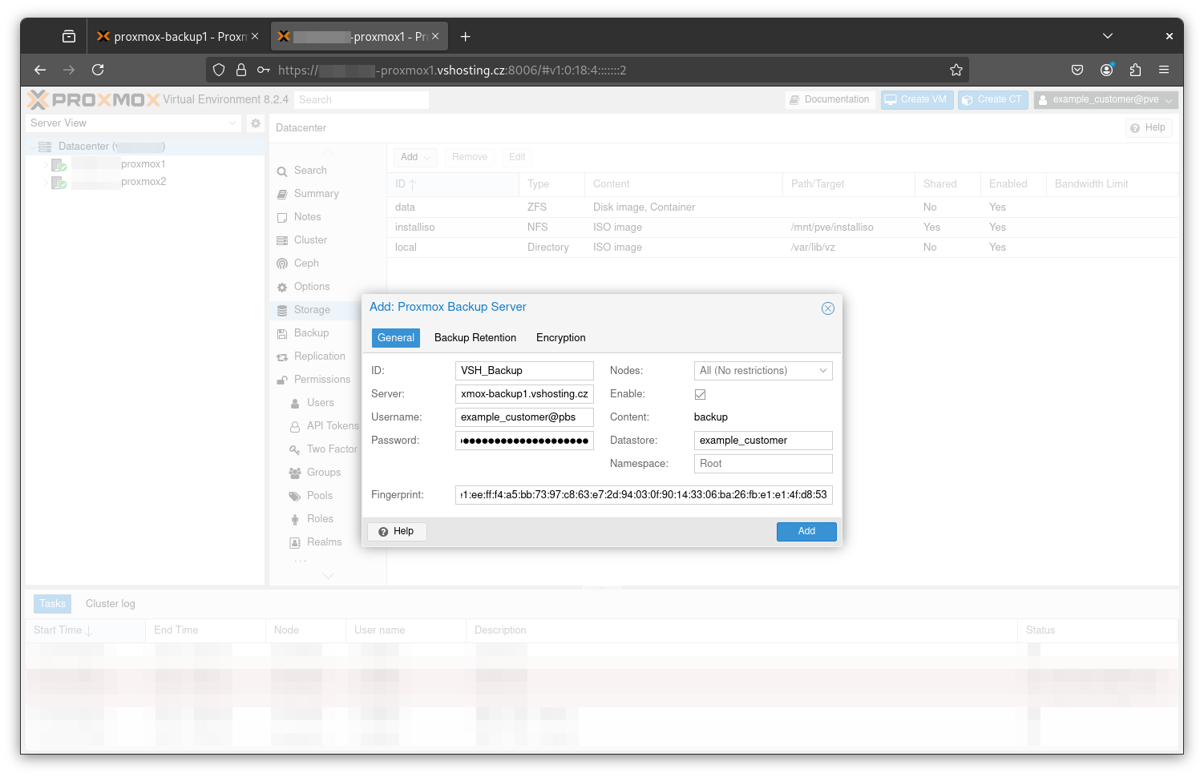Click the dialog Help button

pos(397,532)
